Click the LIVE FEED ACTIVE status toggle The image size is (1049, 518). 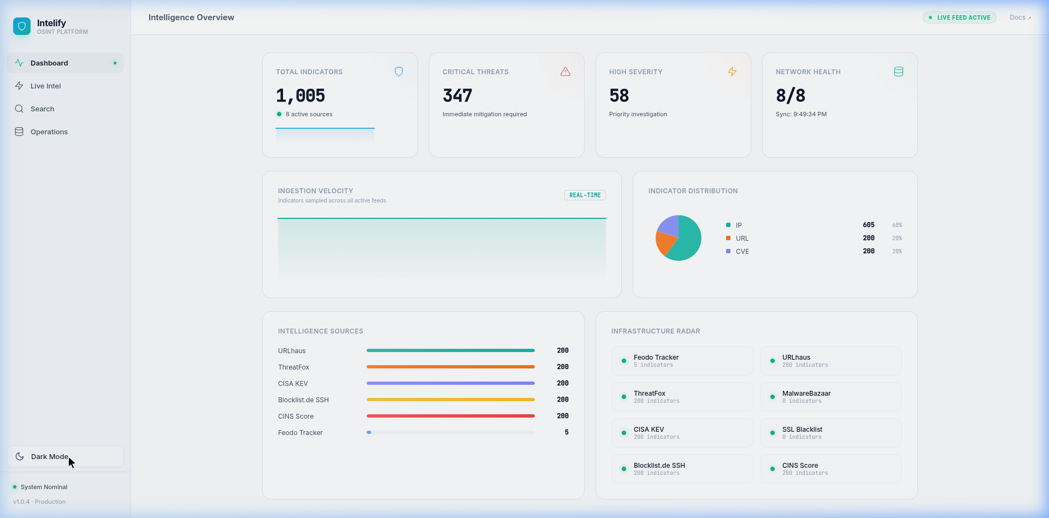[x=959, y=17]
